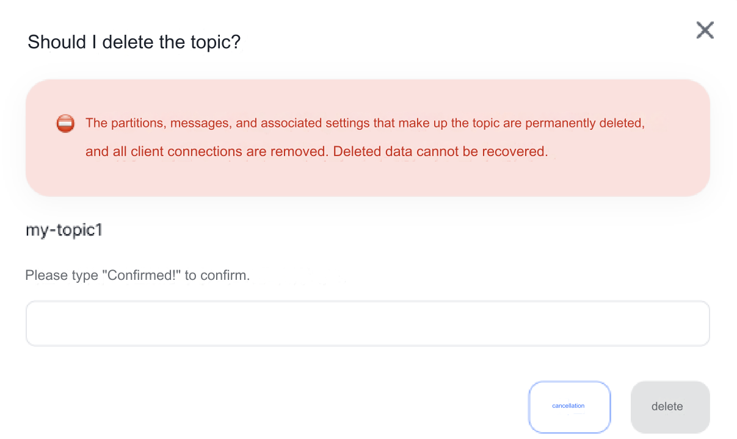Click the empty confirmation entry field
The image size is (737, 439).
(367, 323)
